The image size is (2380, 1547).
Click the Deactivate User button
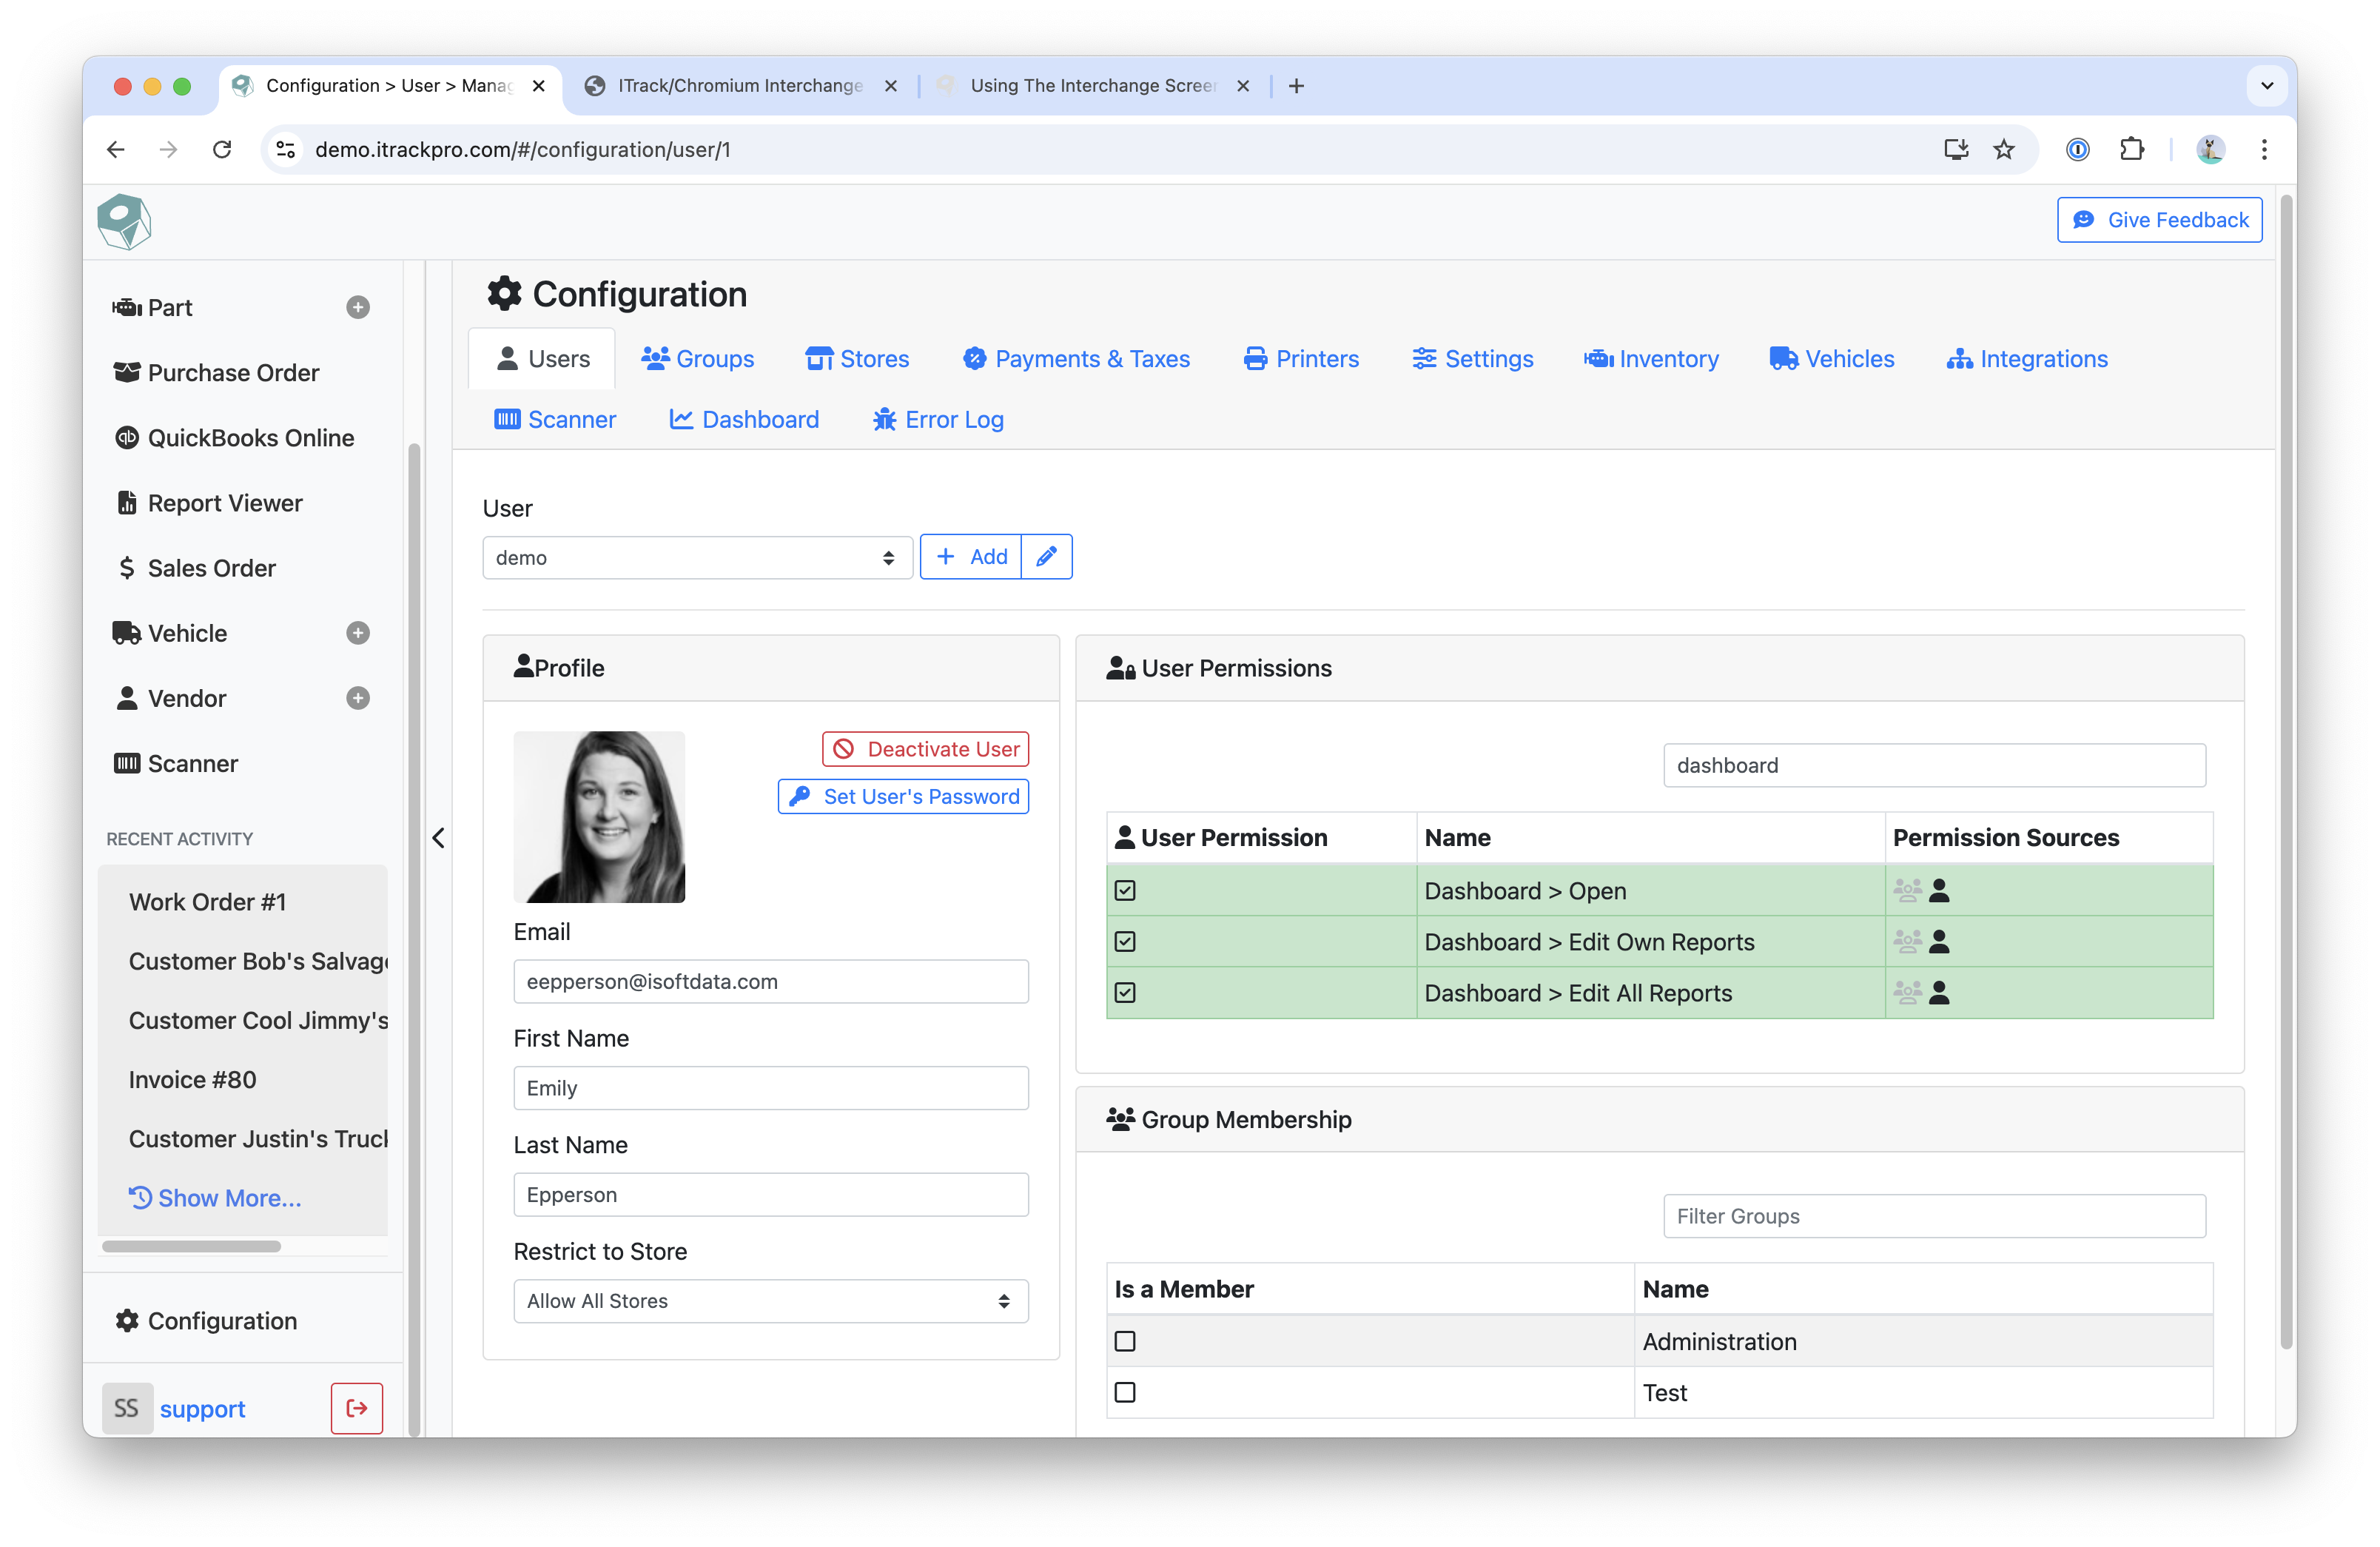point(925,749)
